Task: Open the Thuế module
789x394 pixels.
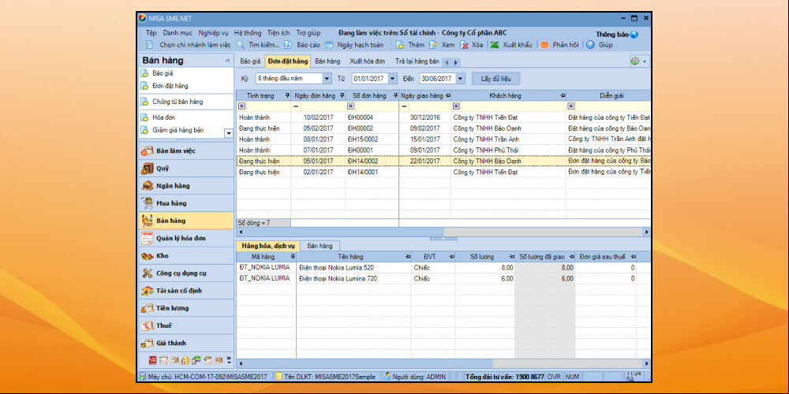Action: (186, 325)
